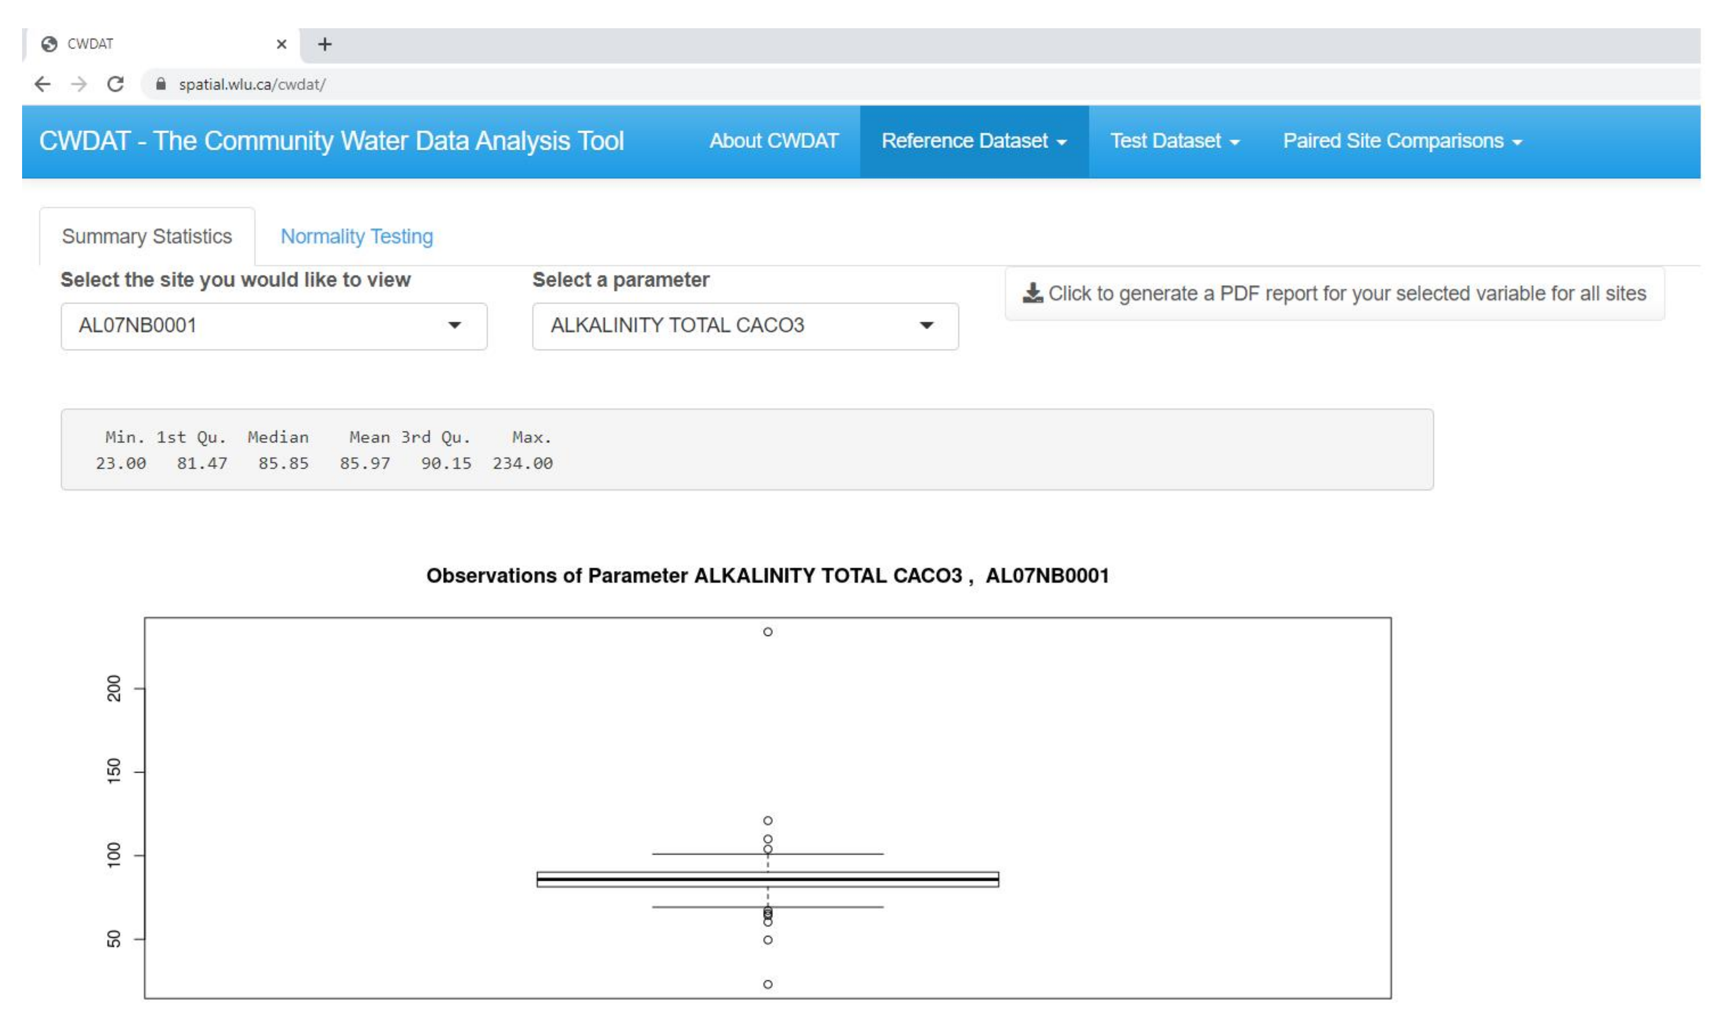Viewport: 1726px width, 1026px height.
Task: Click the CWDAT site title link
Action: pyautogui.click(x=331, y=142)
